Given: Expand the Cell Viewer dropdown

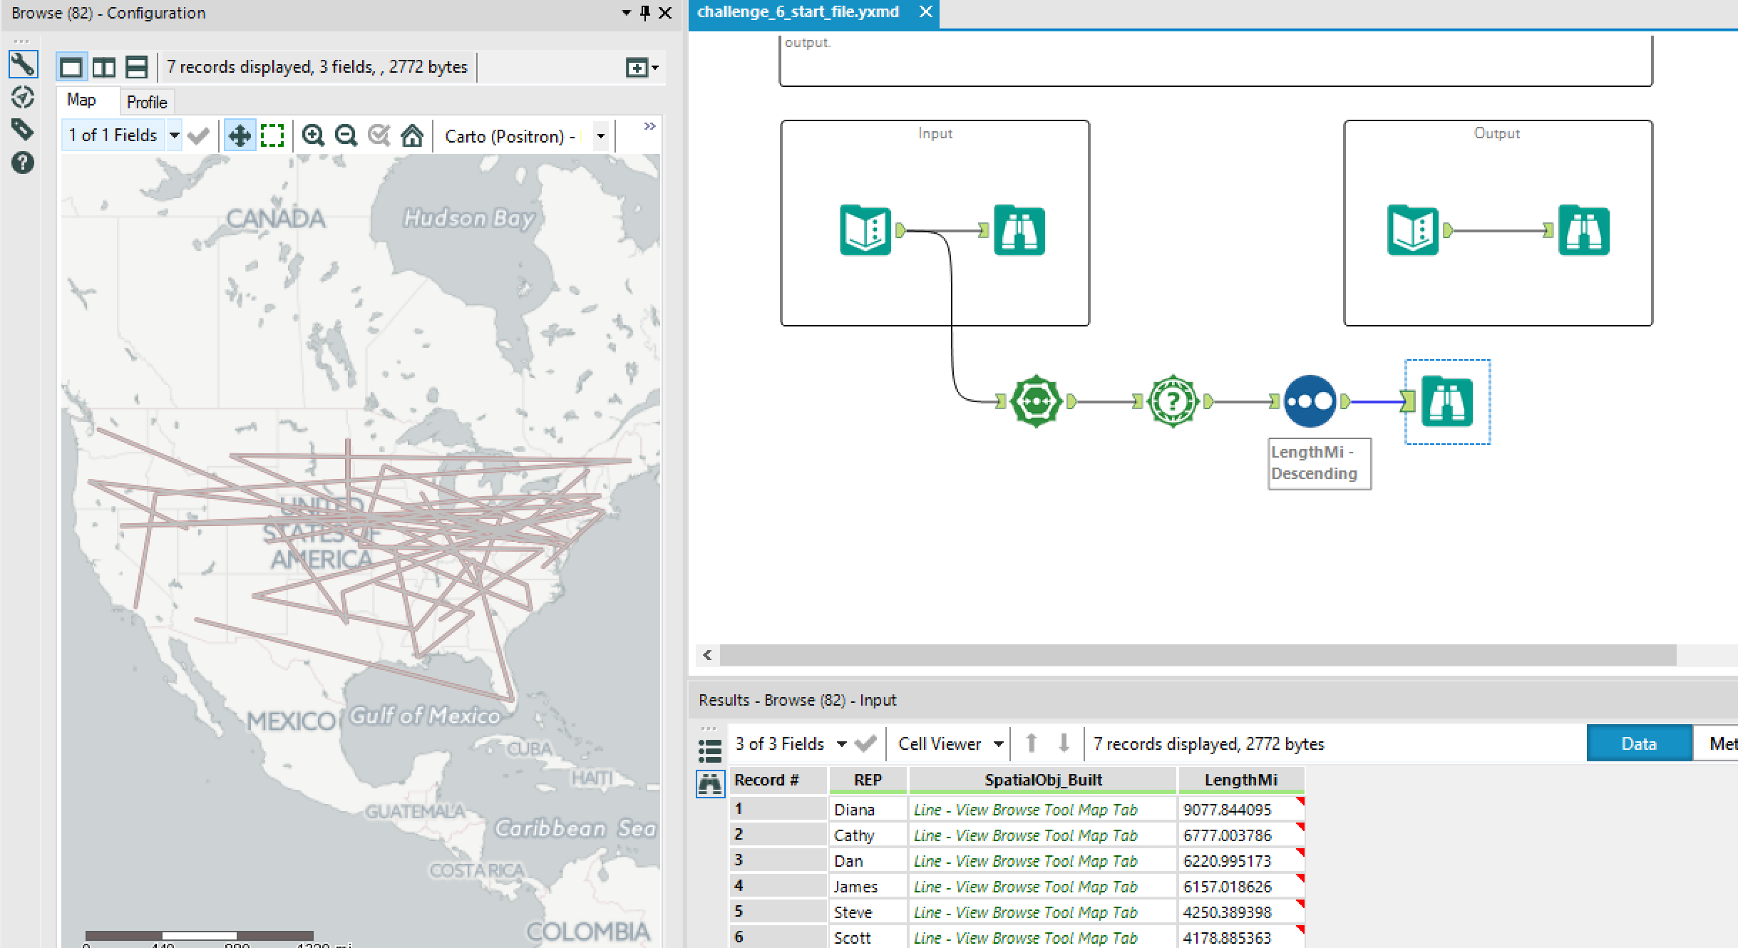Looking at the screenshot, I should pyautogui.click(x=998, y=743).
